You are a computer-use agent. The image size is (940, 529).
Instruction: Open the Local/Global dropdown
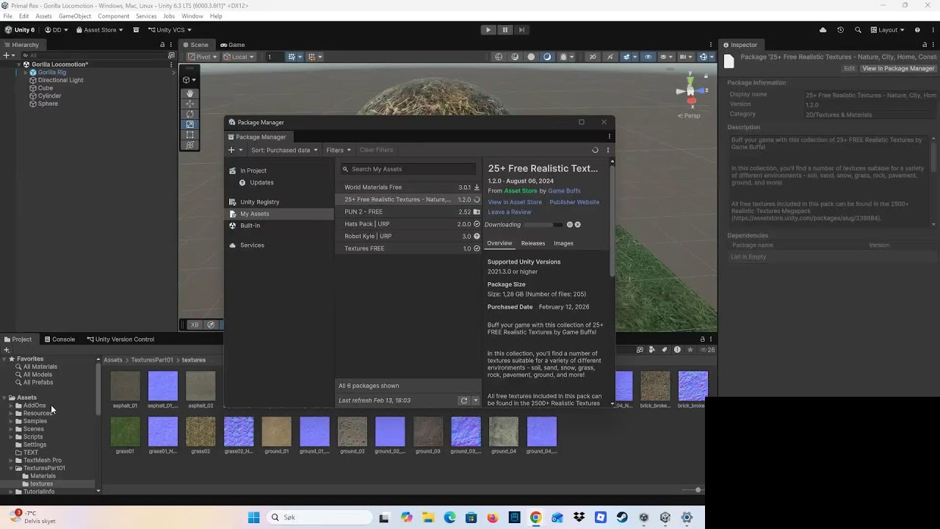239,57
